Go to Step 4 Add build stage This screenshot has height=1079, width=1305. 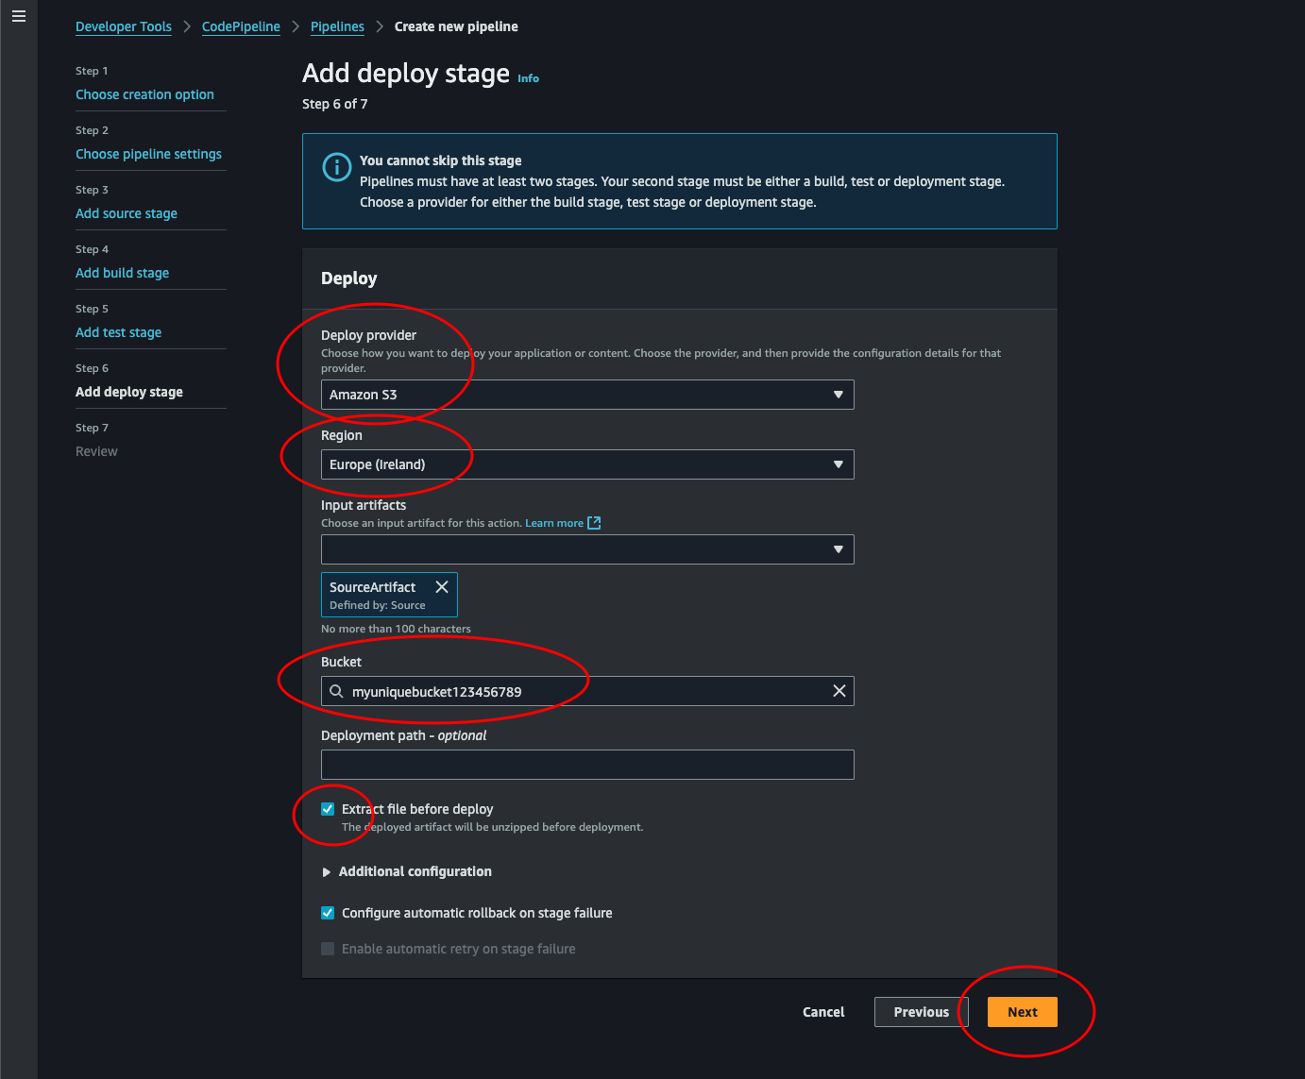[x=122, y=273]
